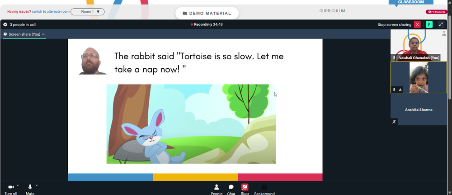The width and height of the screenshot is (452, 195).
Task: Expand microphone options chevron
Action: (x=37, y=185)
